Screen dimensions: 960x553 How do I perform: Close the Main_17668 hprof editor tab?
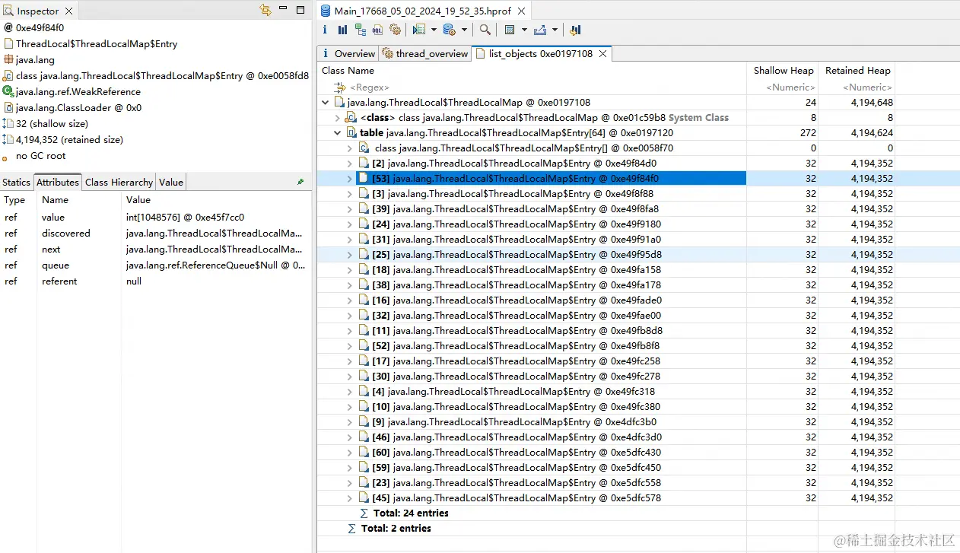point(523,11)
